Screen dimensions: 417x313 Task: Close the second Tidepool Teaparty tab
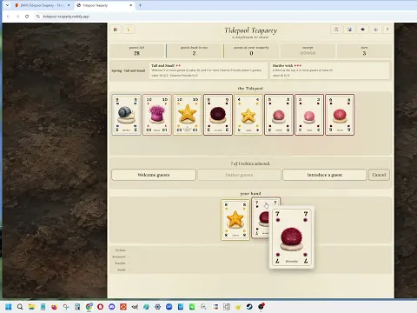(131, 5)
